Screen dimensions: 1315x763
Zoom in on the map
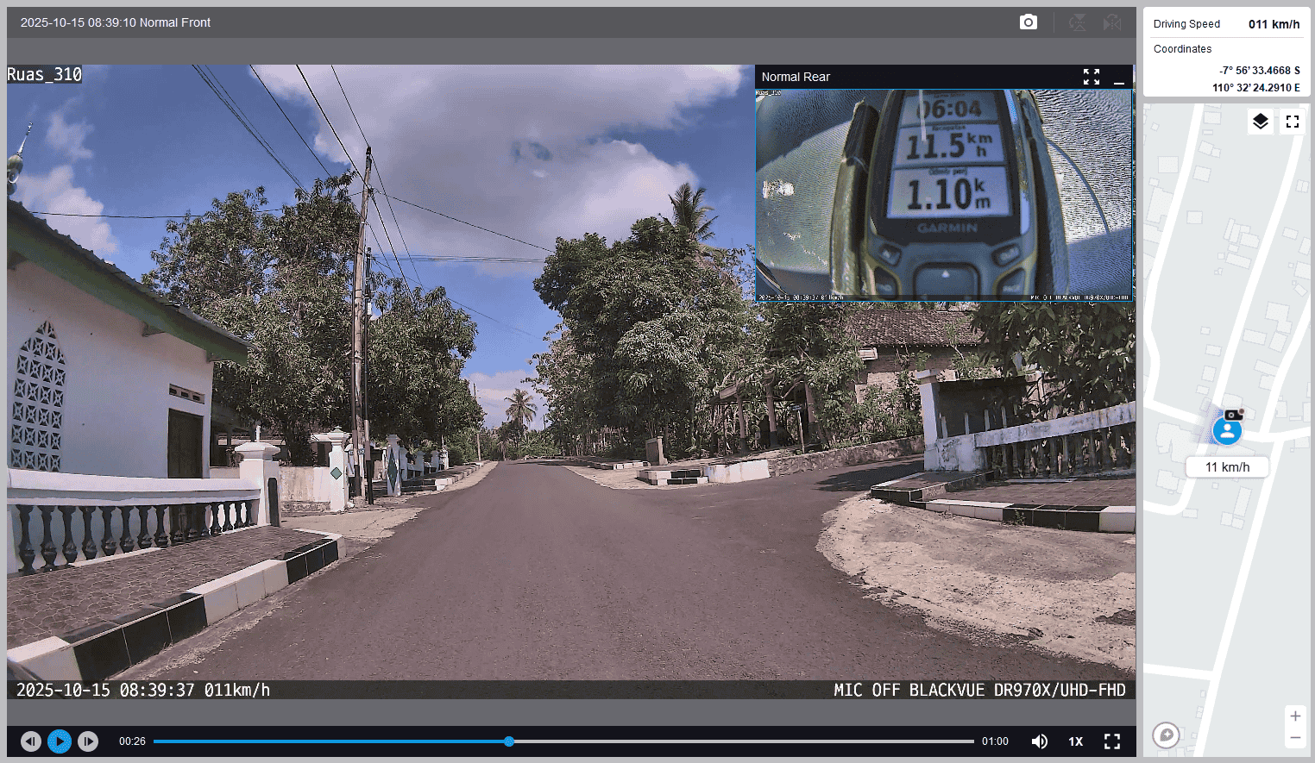point(1295,716)
